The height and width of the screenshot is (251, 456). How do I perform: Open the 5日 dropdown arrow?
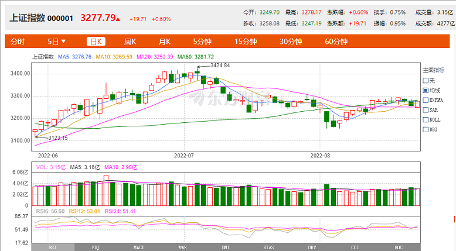tap(63, 42)
